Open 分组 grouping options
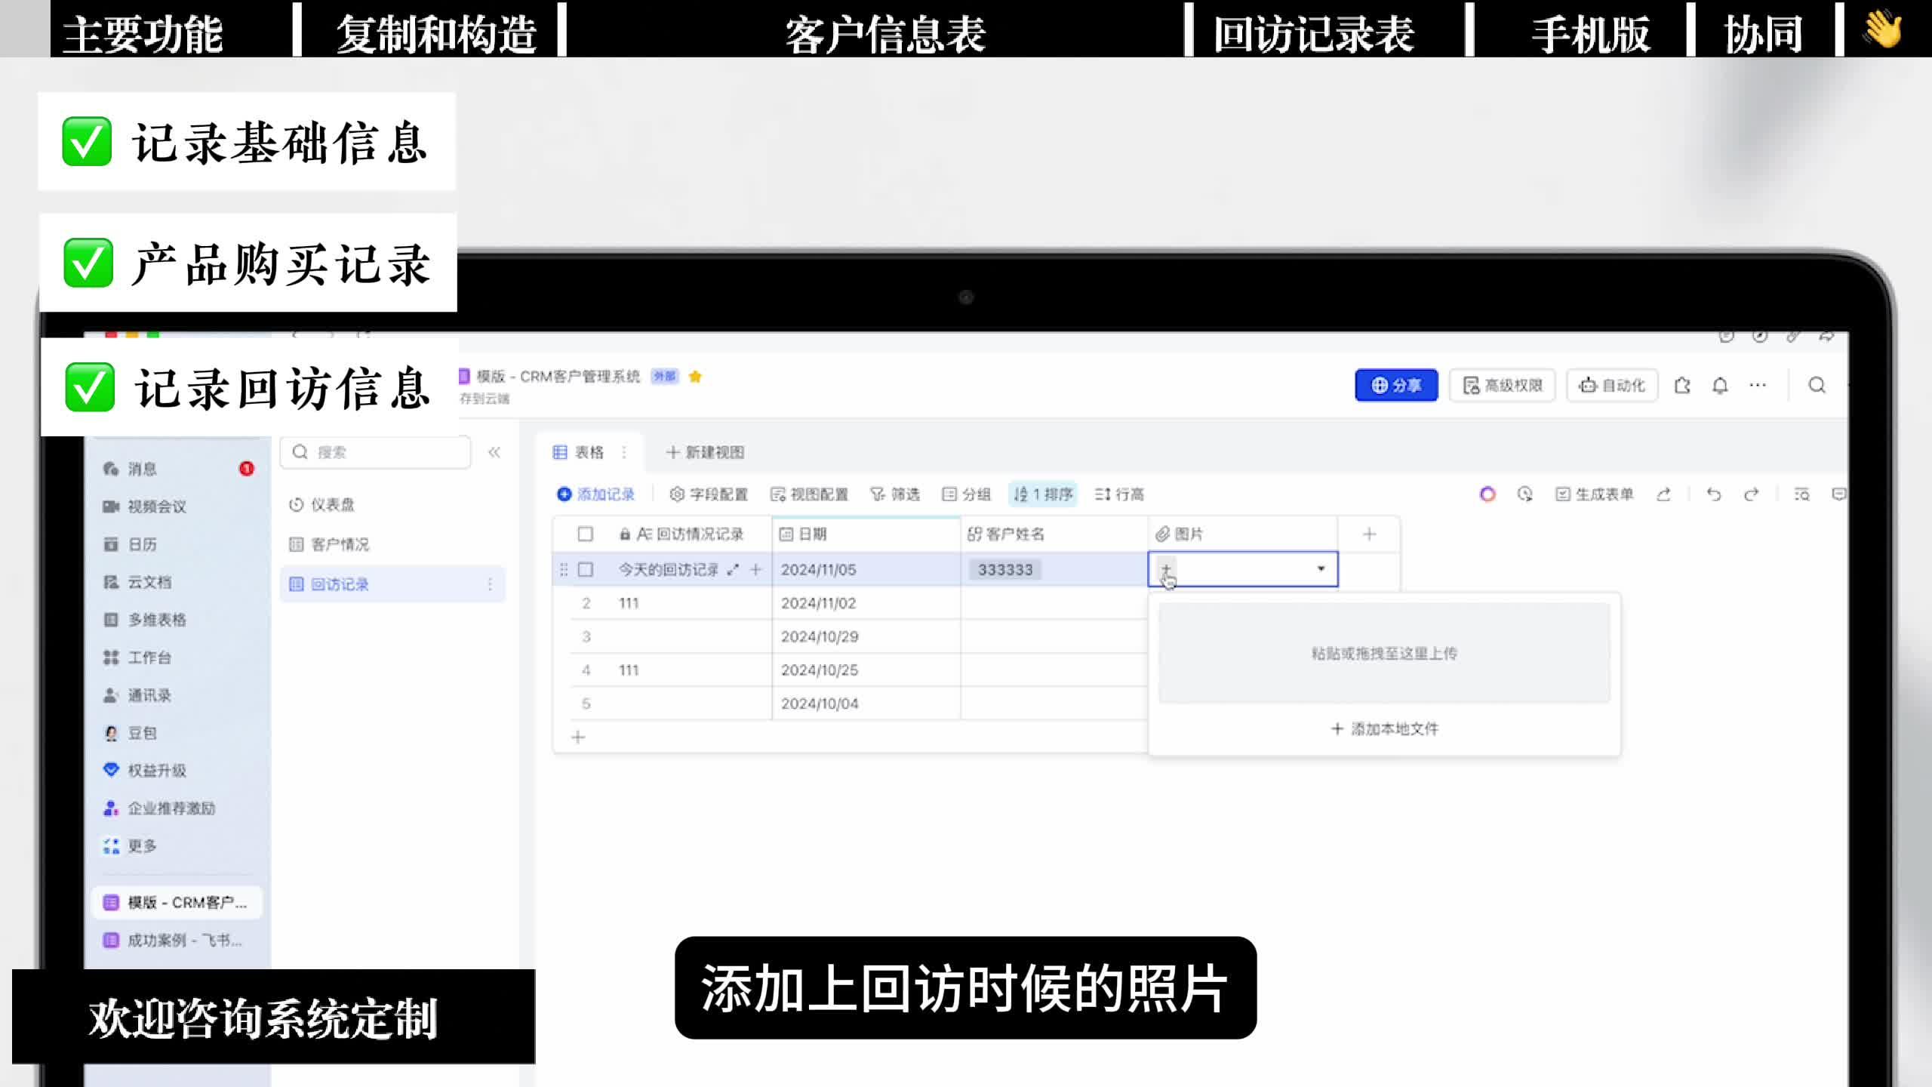 [x=966, y=494]
